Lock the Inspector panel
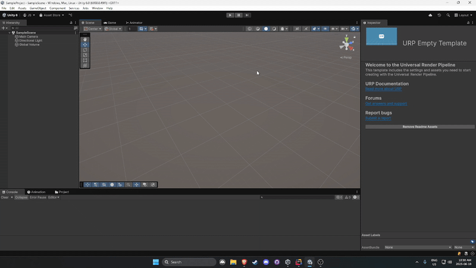Viewport: 476px width, 268px height. [468, 23]
